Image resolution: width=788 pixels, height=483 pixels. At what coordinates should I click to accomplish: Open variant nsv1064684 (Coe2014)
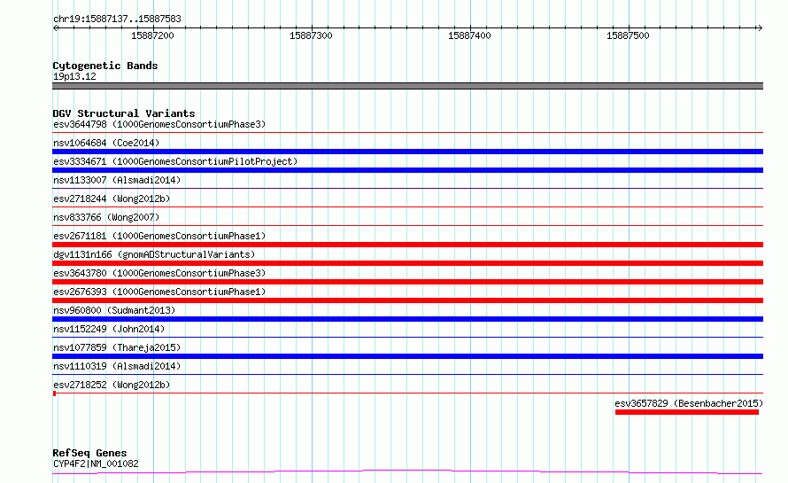point(106,143)
